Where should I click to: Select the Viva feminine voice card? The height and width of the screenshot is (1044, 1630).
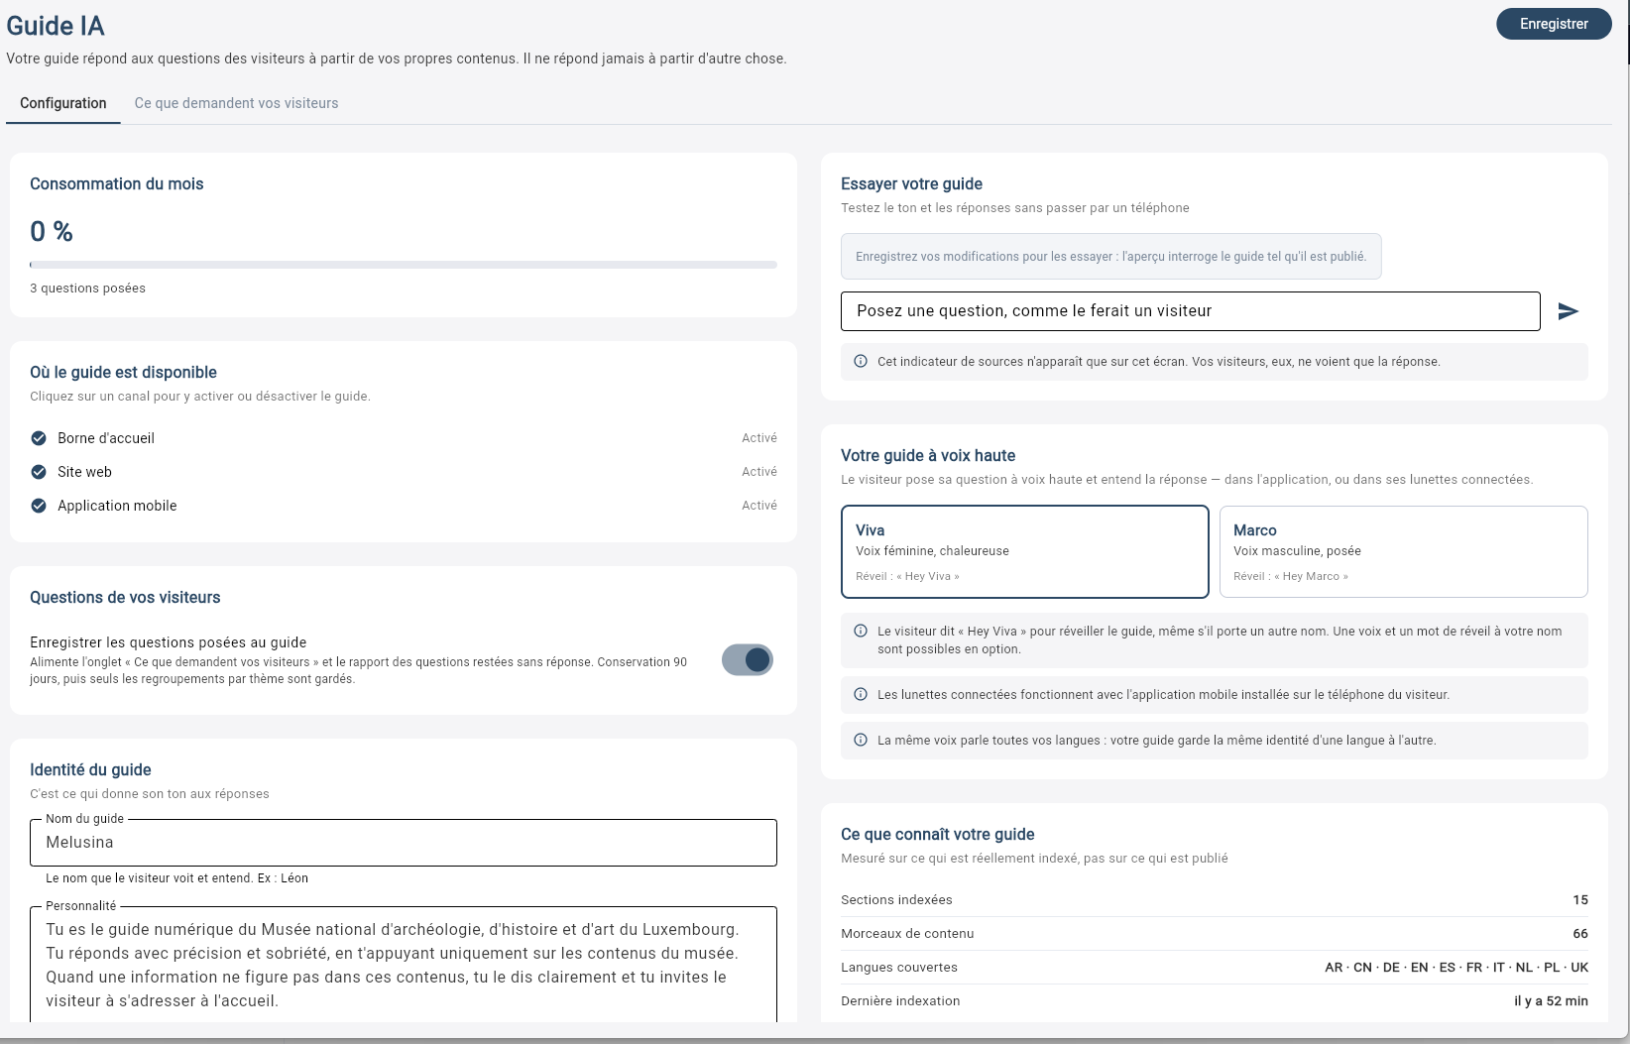coord(1025,552)
